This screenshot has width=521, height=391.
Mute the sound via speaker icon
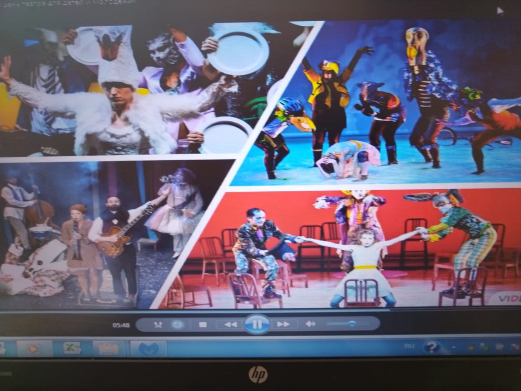coord(310,324)
